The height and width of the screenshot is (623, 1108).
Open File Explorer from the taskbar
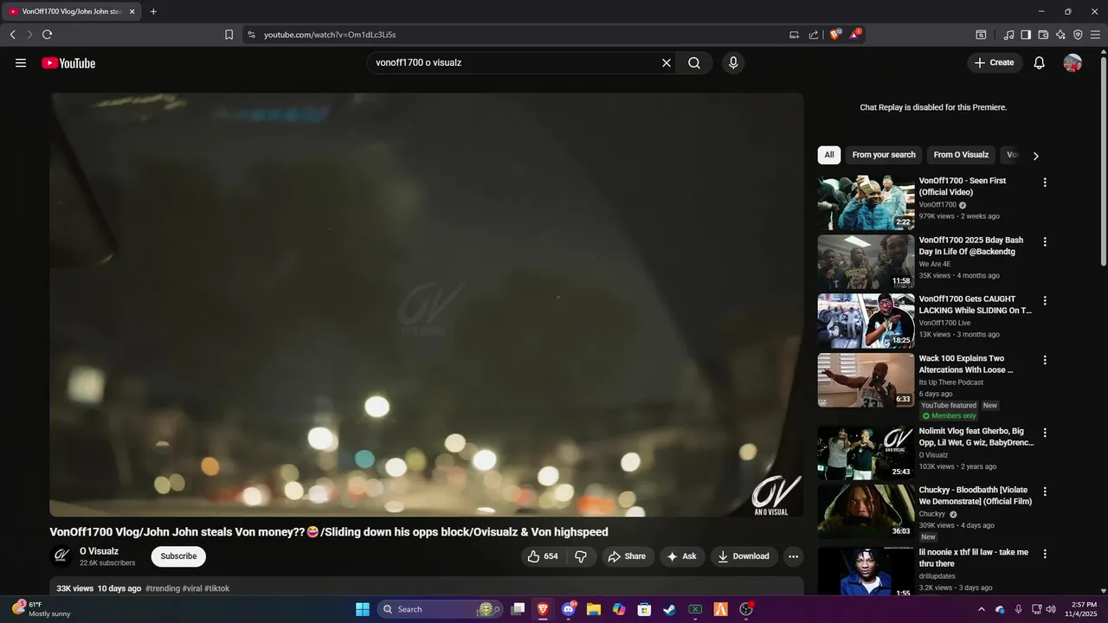click(x=594, y=609)
